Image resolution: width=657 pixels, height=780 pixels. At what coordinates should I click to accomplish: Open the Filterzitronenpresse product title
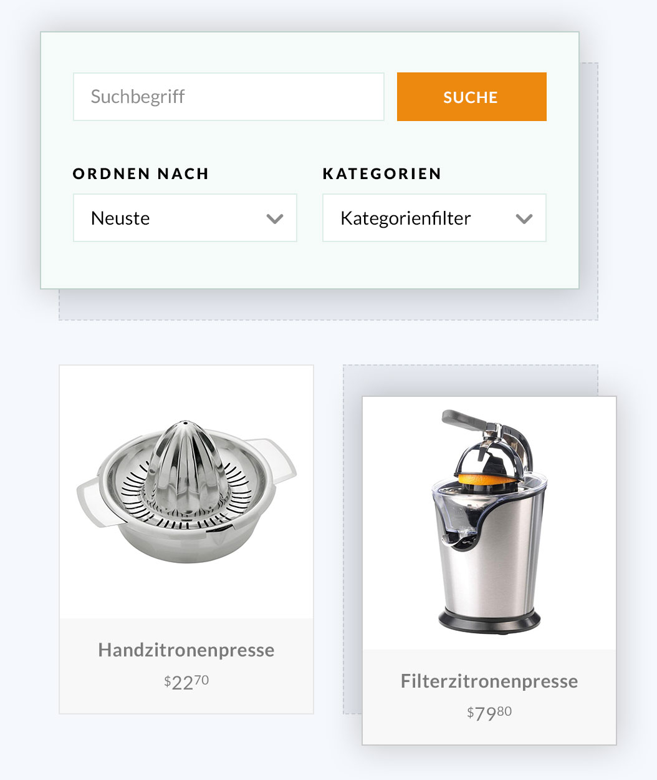[x=489, y=681]
